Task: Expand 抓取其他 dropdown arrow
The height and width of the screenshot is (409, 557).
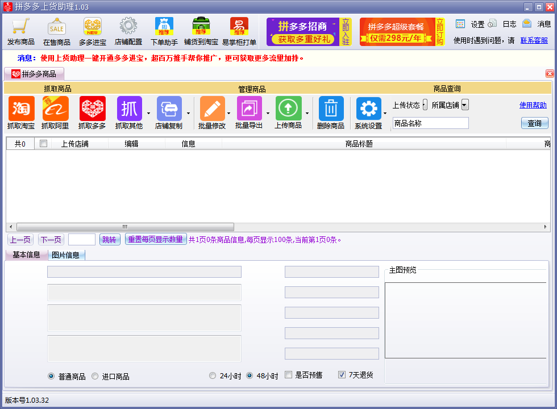Action: pyautogui.click(x=148, y=113)
